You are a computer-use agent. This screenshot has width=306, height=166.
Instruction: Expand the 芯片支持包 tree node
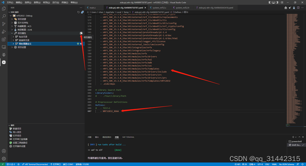pos(12,23)
